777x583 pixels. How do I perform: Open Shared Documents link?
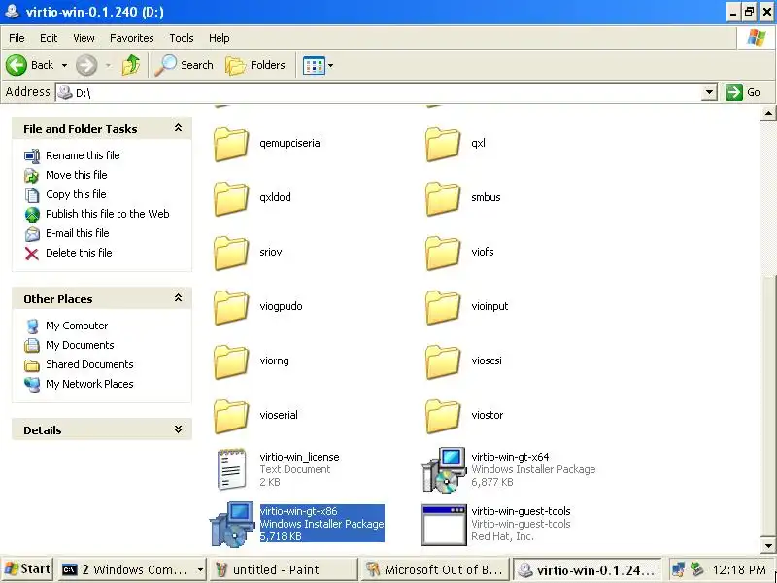[x=89, y=364]
